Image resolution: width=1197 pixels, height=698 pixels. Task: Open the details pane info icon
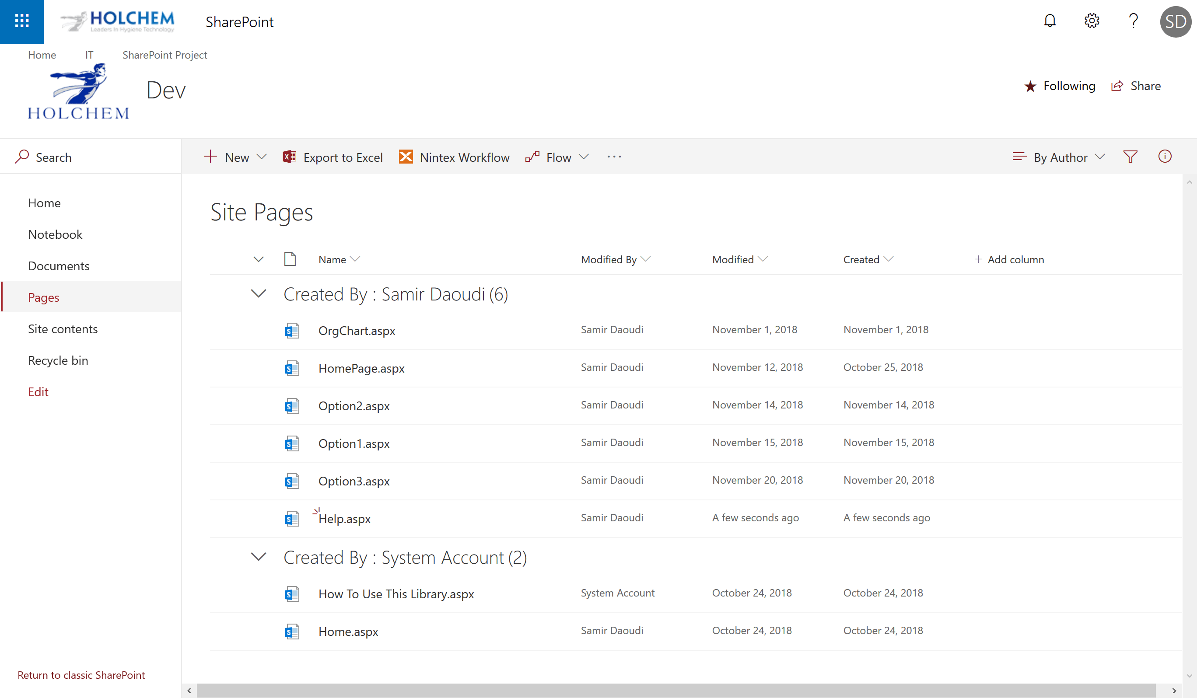click(x=1165, y=157)
